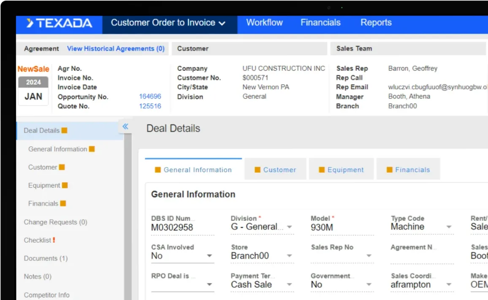The height and width of the screenshot is (300, 488).
Task: Click Branch00 value in Sales Team
Action: tap(402, 106)
